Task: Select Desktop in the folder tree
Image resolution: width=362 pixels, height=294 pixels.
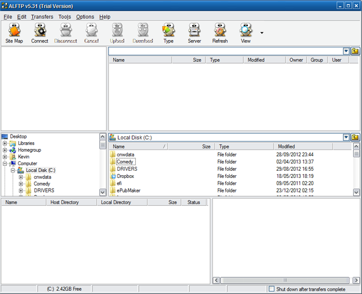Action: [18, 137]
